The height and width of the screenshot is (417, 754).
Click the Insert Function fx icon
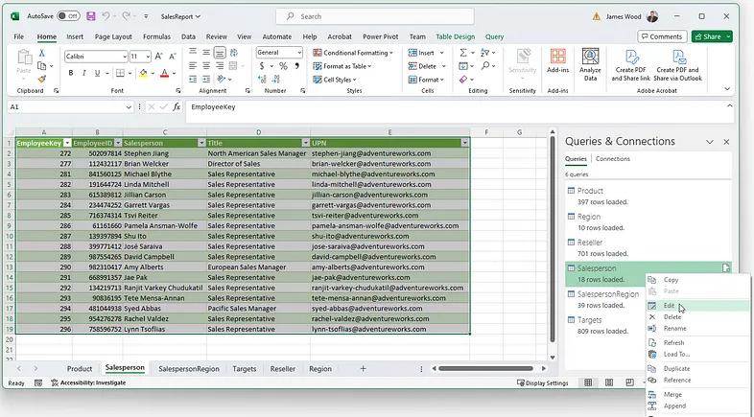tap(177, 107)
